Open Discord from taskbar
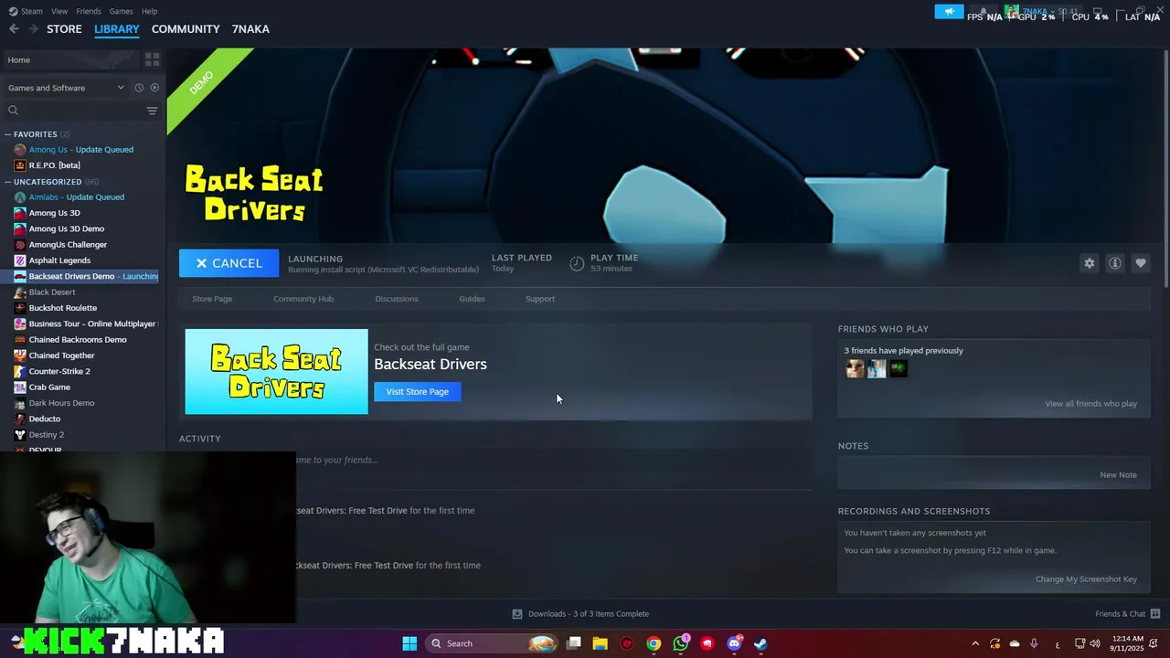1170x658 pixels. [734, 643]
